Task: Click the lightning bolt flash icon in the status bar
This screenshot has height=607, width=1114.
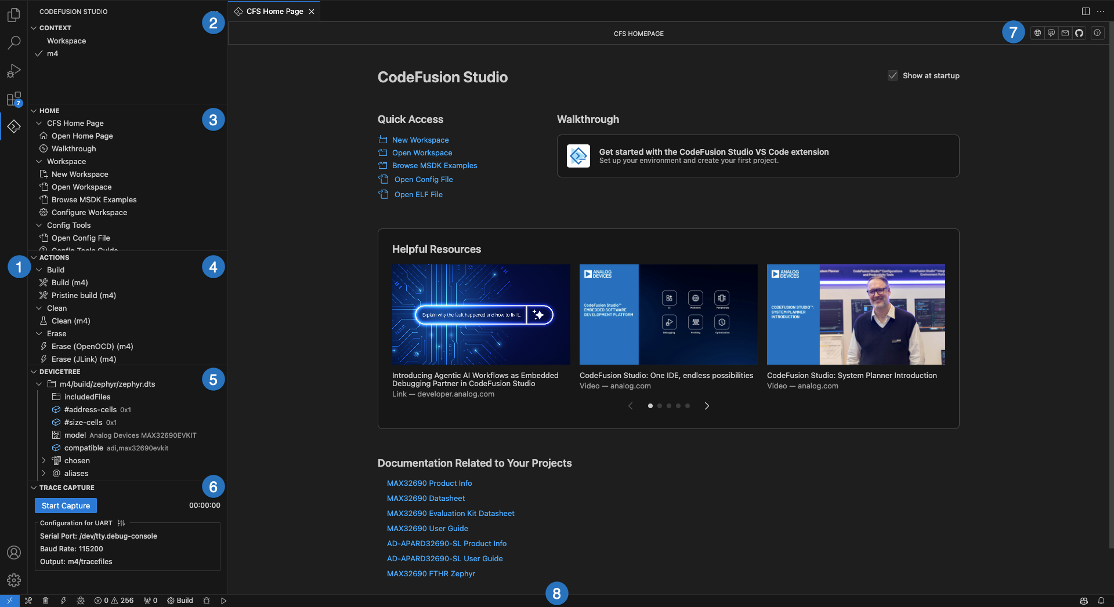Action: click(x=63, y=601)
